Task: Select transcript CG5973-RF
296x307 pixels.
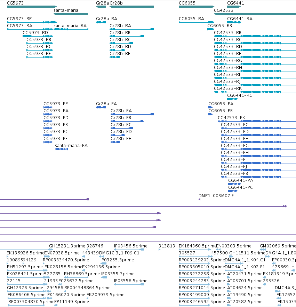Action: coord(40,57)
